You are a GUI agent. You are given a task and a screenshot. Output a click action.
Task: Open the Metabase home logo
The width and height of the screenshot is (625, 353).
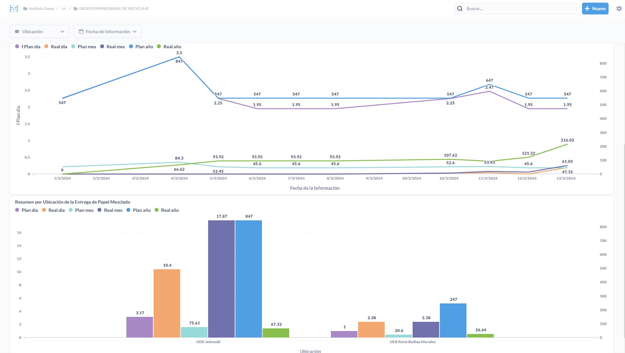point(14,9)
